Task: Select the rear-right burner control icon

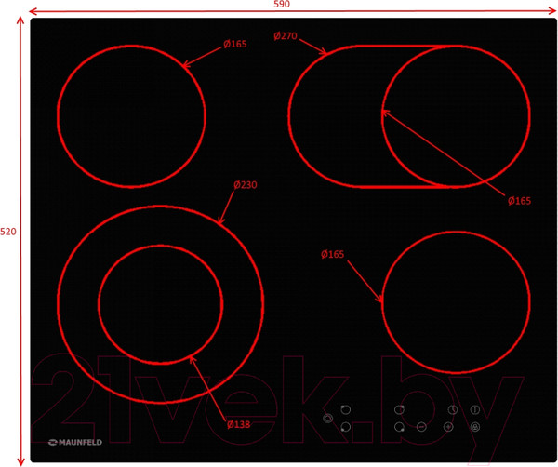Action: pyautogui.click(x=399, y=409)
